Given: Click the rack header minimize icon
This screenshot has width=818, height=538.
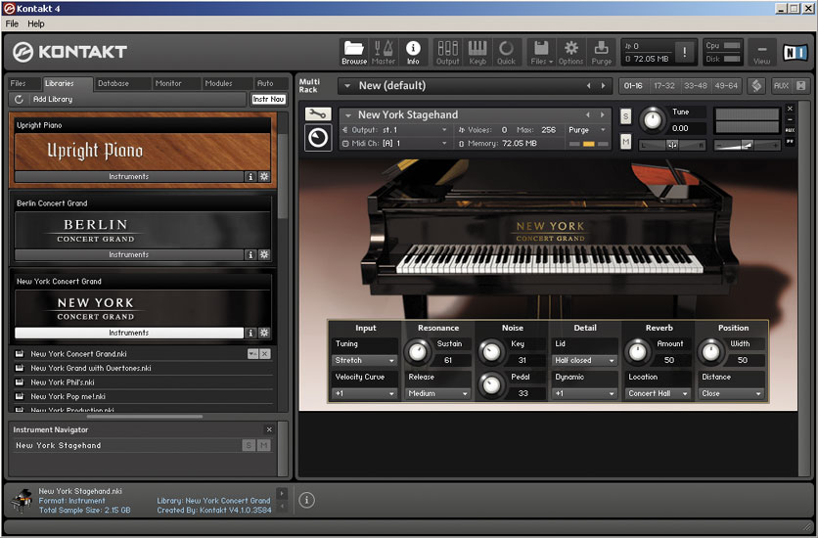Looking at the screenshot, I should (x=801, y=85).
